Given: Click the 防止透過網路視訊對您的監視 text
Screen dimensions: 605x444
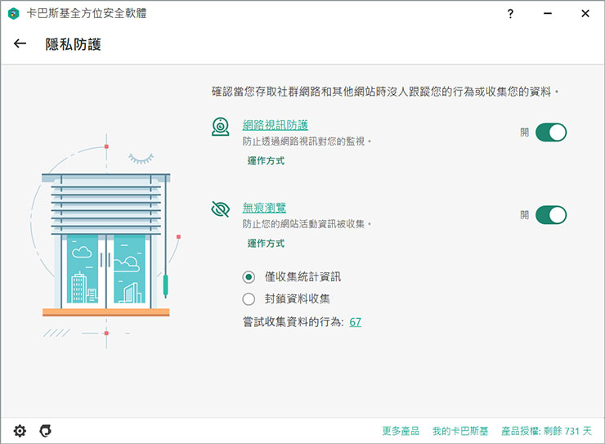Looking at the screenshot, I should tap(307, 141).
